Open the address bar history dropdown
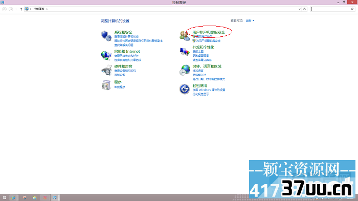Screen dimensions: 358x201 [300, 9]
